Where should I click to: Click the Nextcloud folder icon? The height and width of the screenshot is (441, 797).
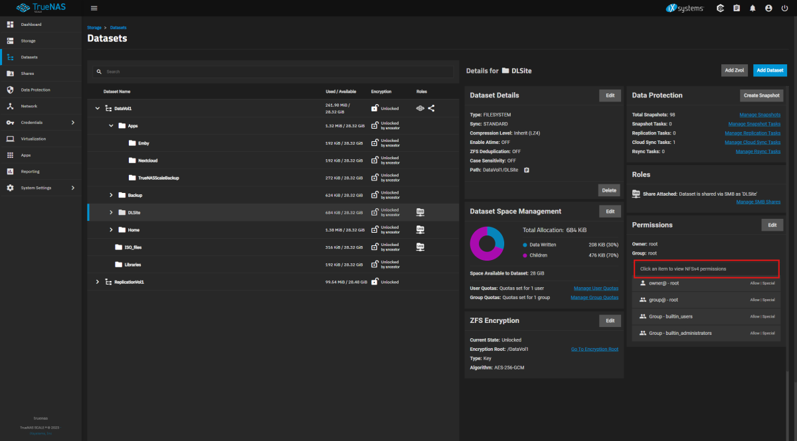pyautogui.click(x=132, y=160)
